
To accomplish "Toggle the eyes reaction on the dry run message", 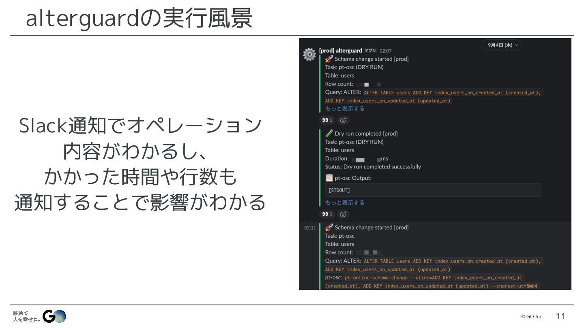I will point(327,214).
